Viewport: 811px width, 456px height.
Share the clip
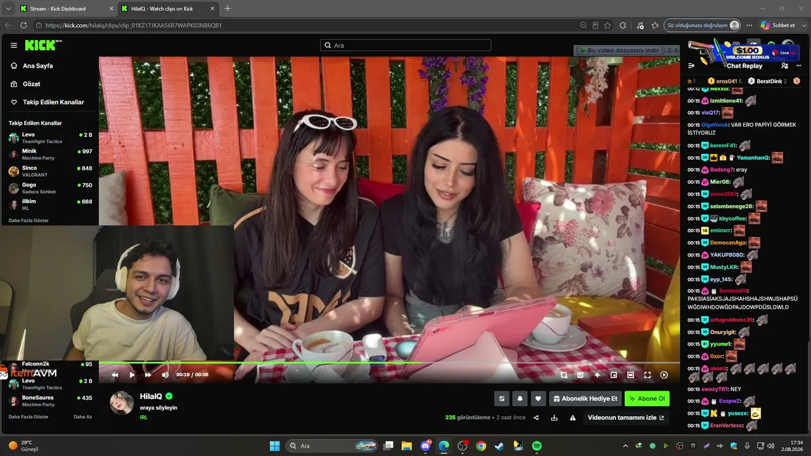coord(536,418)
